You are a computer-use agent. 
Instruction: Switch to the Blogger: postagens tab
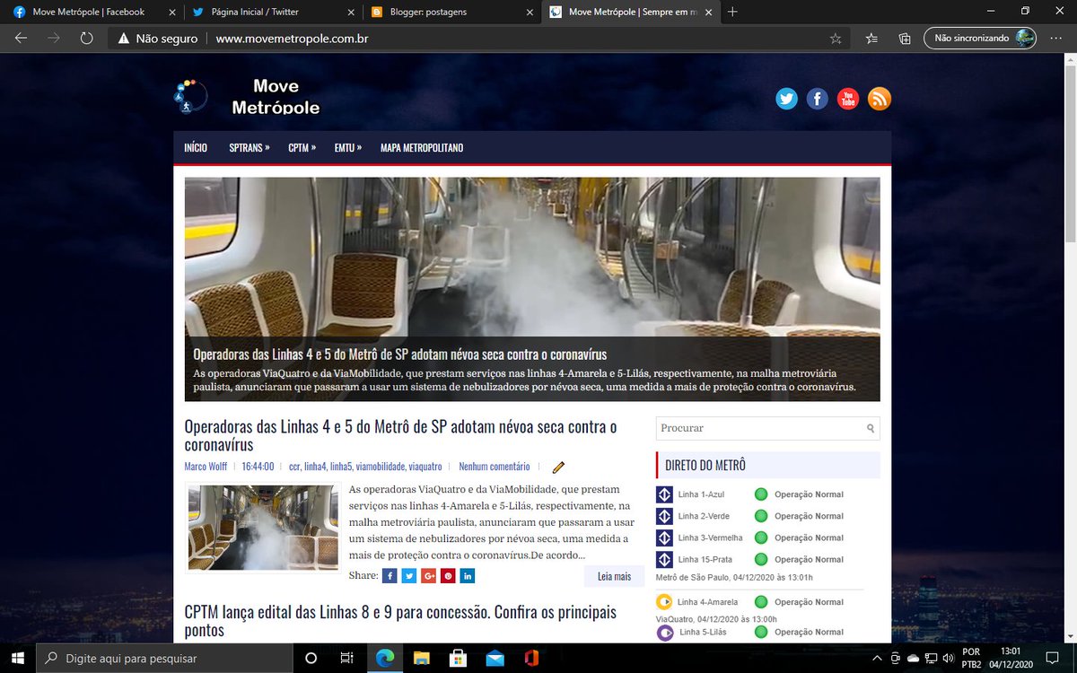(x=451, y=12)
